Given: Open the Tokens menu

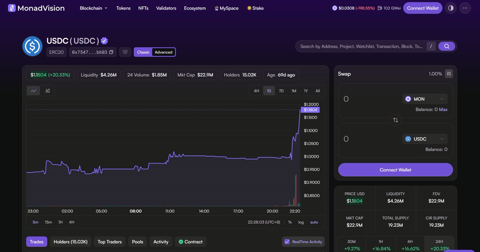Looking at the screenshot, I should tap(123, 8).
